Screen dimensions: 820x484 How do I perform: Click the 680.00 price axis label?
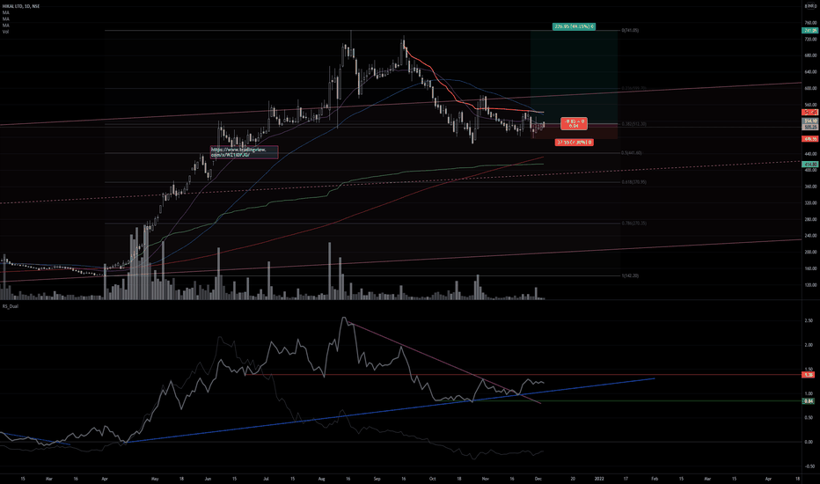pyautogui.click(x=810, y=55)
